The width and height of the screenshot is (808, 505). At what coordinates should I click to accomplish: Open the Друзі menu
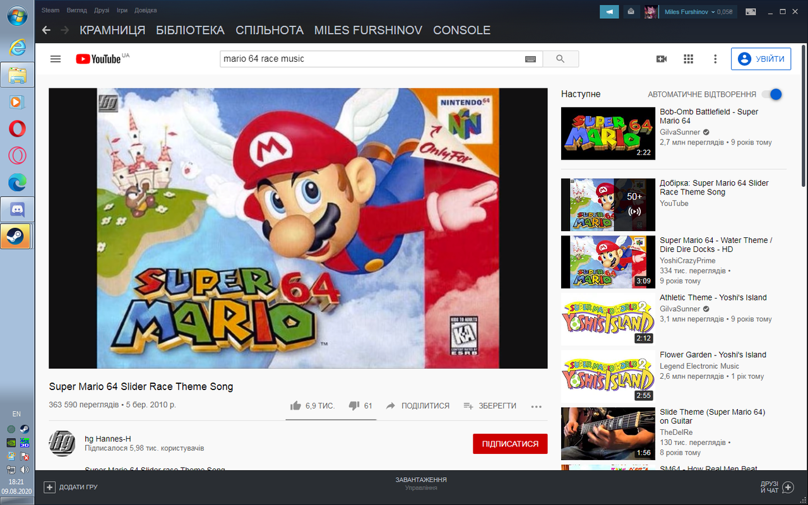(x=102, y=10)
